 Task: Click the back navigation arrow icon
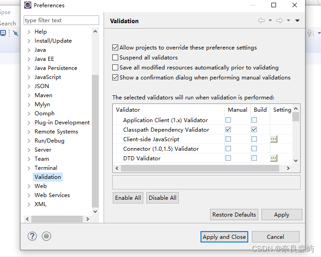(x=261, y=20)
